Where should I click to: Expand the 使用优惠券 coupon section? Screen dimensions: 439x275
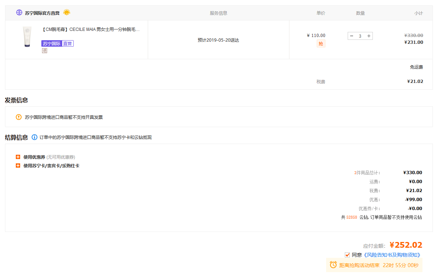(x=18, y=157)
